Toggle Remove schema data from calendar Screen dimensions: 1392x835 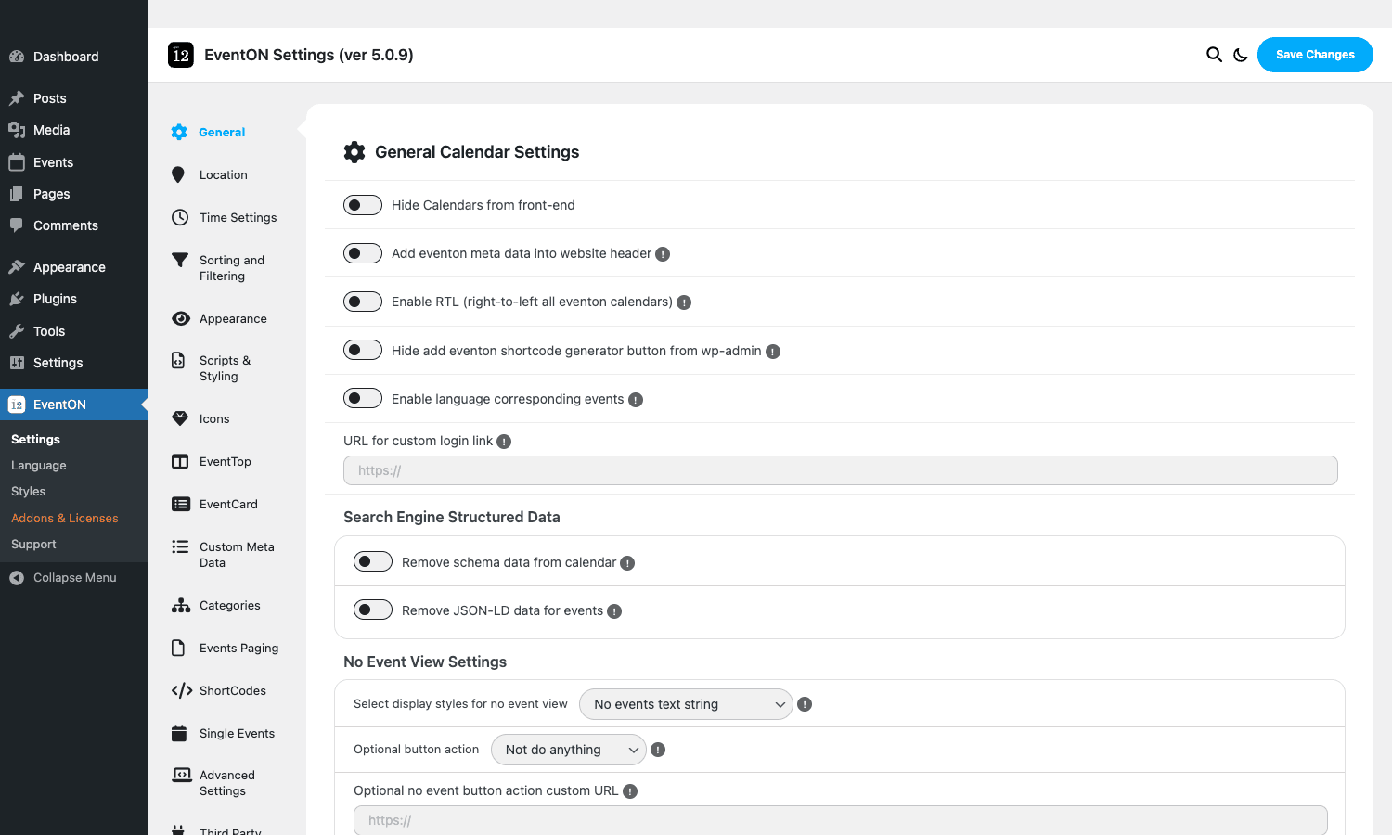click(373, 561)
